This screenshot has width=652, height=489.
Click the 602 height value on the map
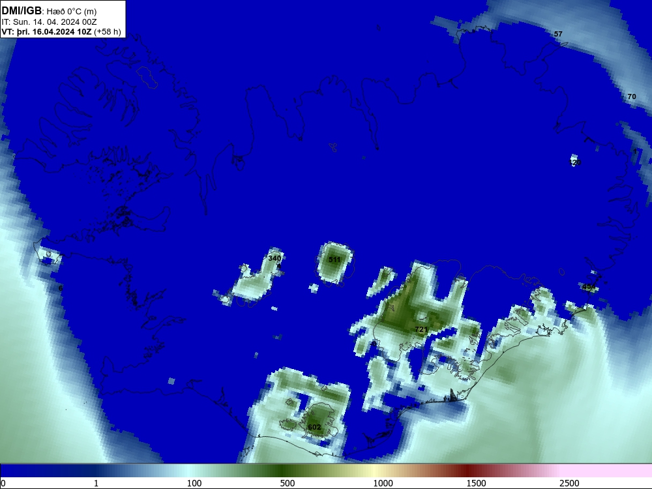coord(314,427)
